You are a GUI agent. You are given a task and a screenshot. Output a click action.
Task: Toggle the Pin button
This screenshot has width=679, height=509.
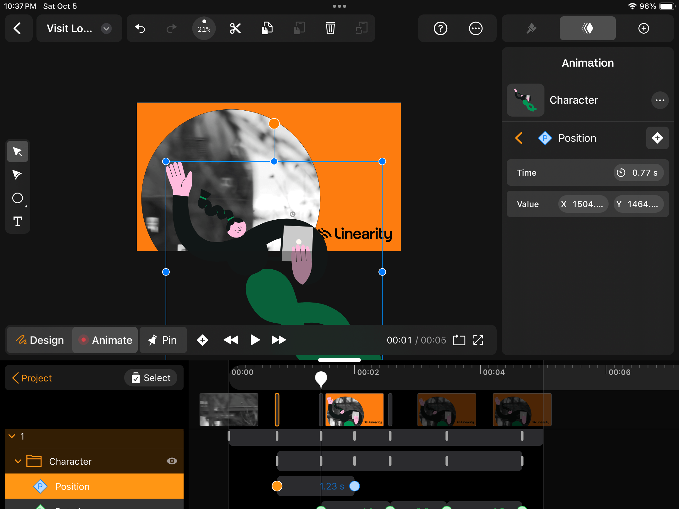click(163, 340)
